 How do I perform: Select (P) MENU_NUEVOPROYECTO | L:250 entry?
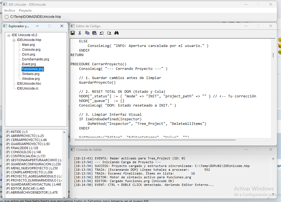click(x=32, y=168)
